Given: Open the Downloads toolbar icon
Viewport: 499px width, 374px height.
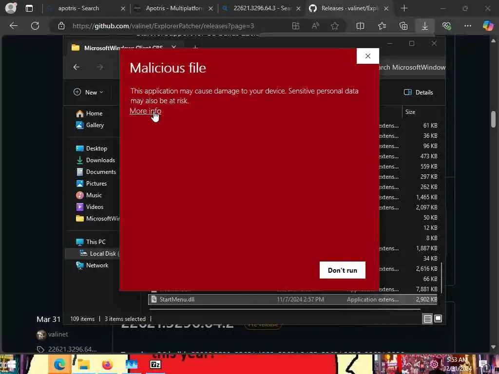Looking at the screenshot, I should (x=425, y=26).
